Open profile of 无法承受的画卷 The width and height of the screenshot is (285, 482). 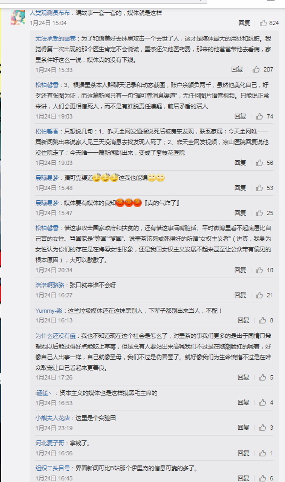click(55, 39)
